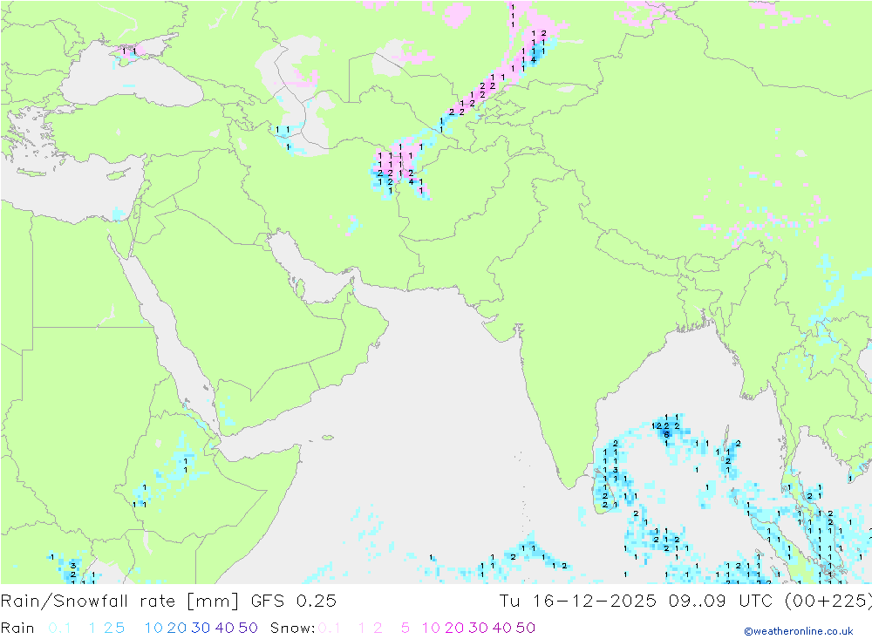Select the Snow legend value 30
The width and height of the screenshot is (872, 639).
(x=478, y=628)
